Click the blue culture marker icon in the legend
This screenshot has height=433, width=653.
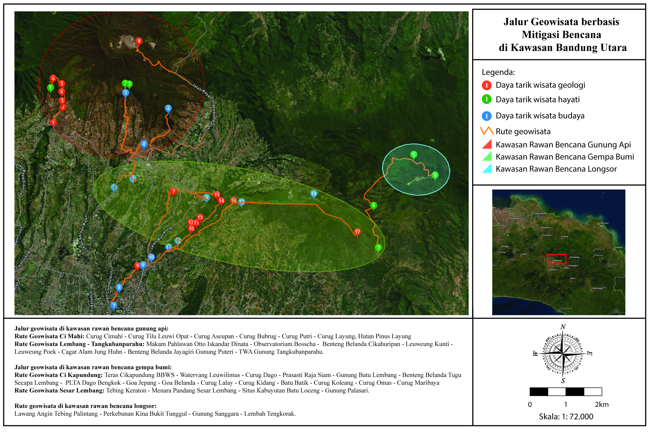point(487,116)
